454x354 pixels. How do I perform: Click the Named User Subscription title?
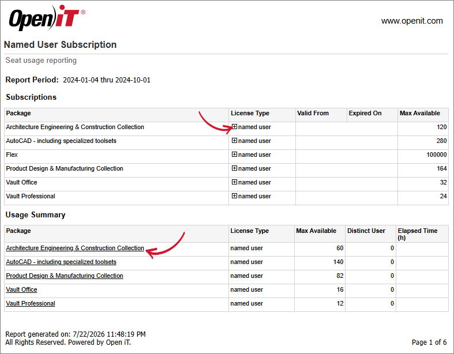pos(60,44)
